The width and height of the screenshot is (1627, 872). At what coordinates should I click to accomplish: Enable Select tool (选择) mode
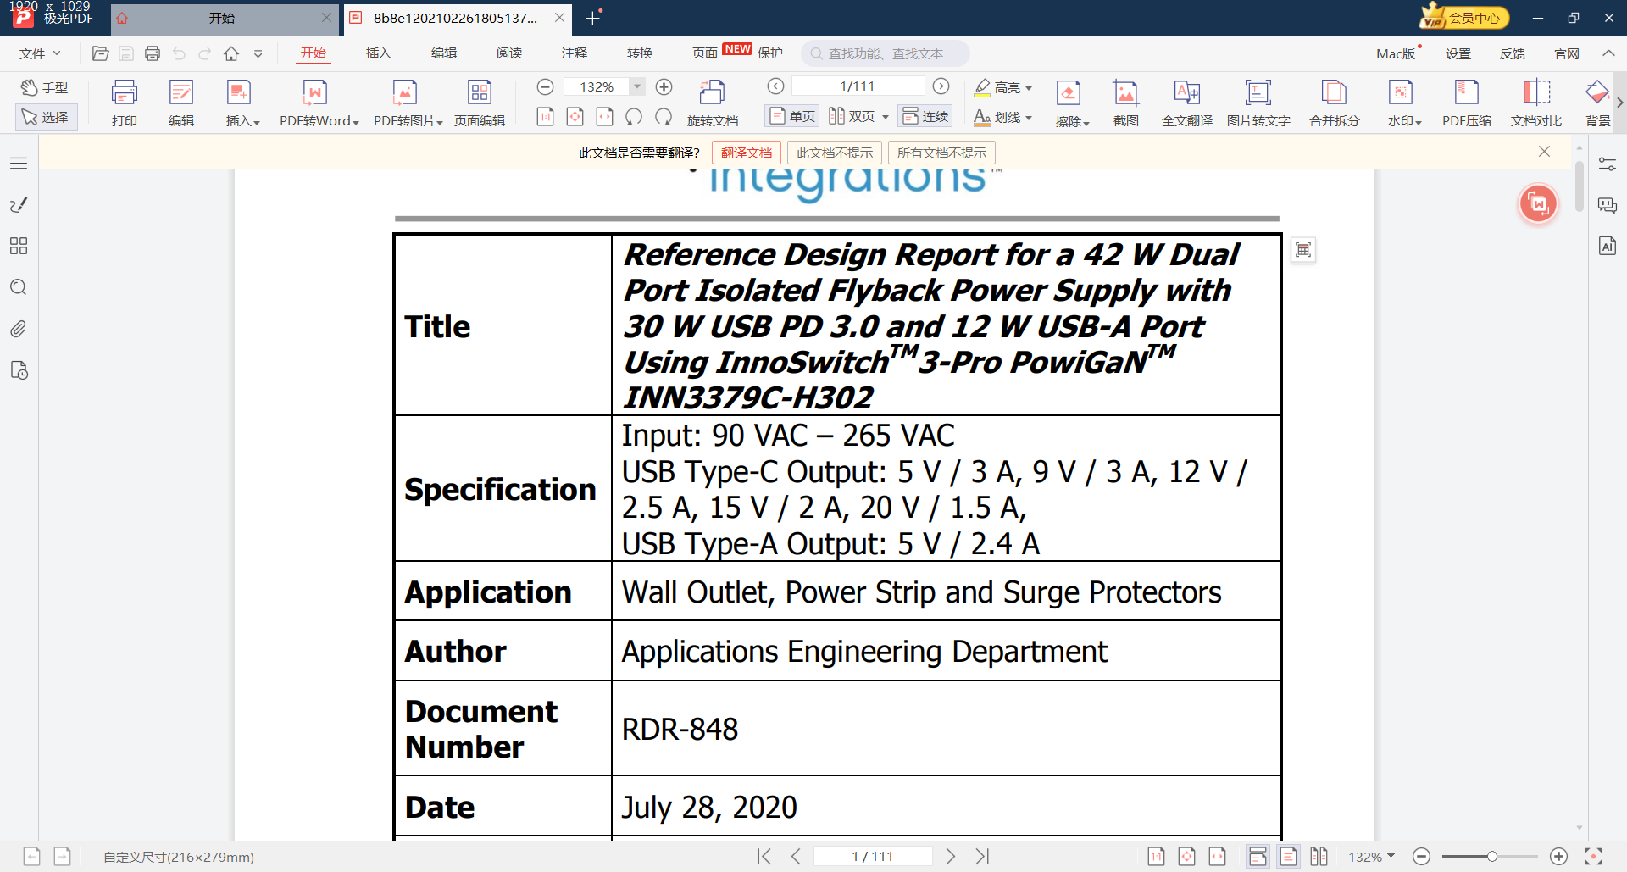pos(46,117)
